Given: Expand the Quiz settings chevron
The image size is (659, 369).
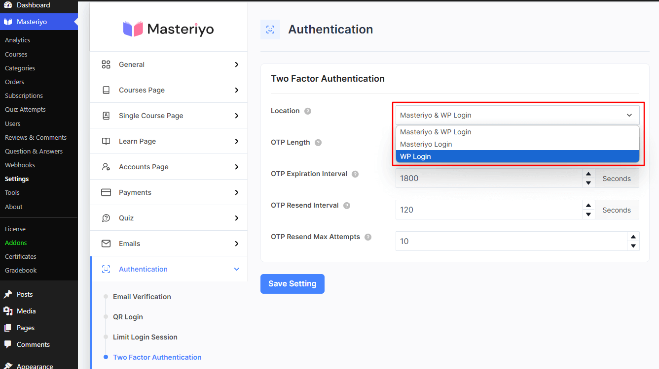Looking at the screenshot, I should tap(237, 218).
